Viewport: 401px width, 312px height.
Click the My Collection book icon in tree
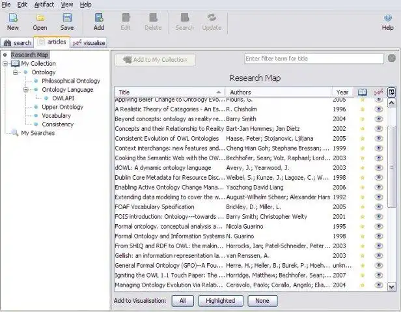pos(15,63)
